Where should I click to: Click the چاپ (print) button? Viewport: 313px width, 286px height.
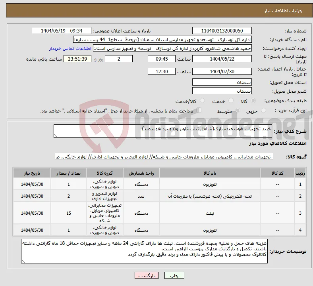174,275
